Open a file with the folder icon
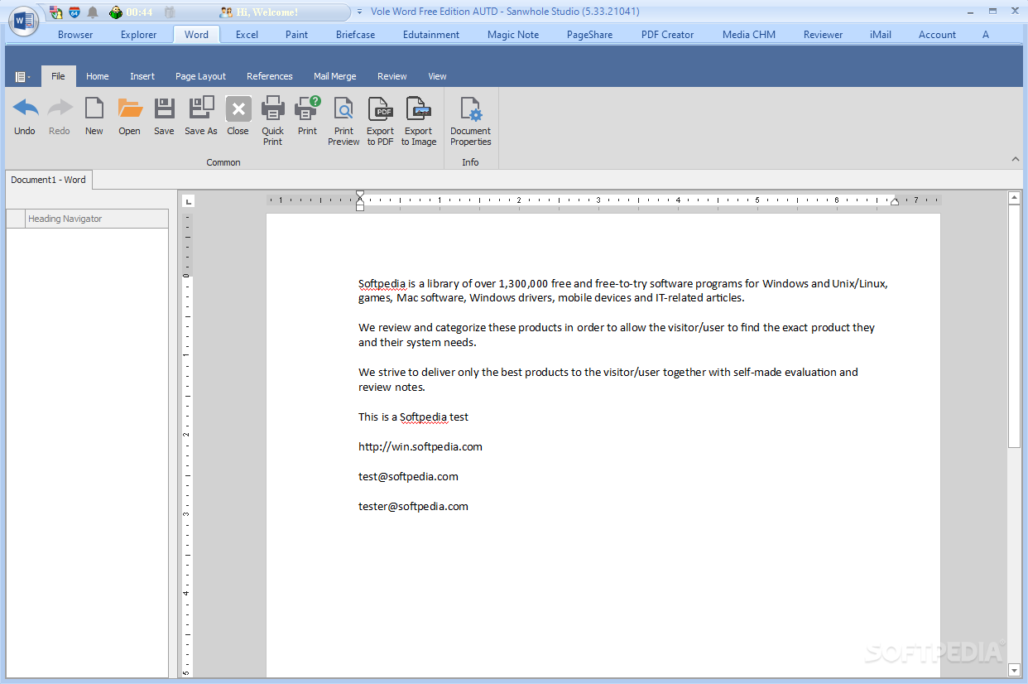Image resolution: width=1028 pixels, height=684 pixels. click(x=130, y=108)
